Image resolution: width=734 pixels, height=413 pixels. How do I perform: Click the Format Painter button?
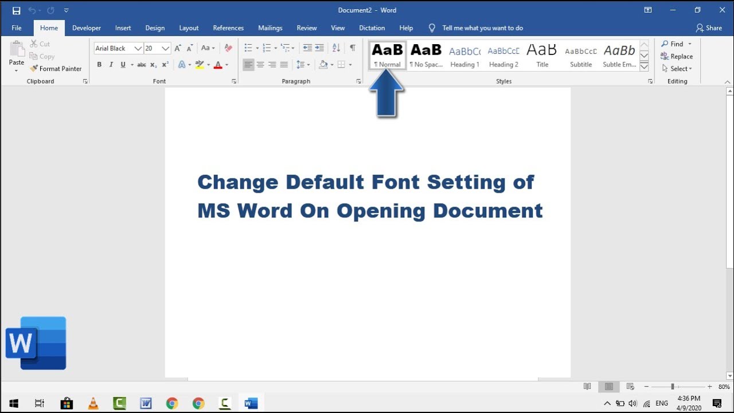coord(56,69)
